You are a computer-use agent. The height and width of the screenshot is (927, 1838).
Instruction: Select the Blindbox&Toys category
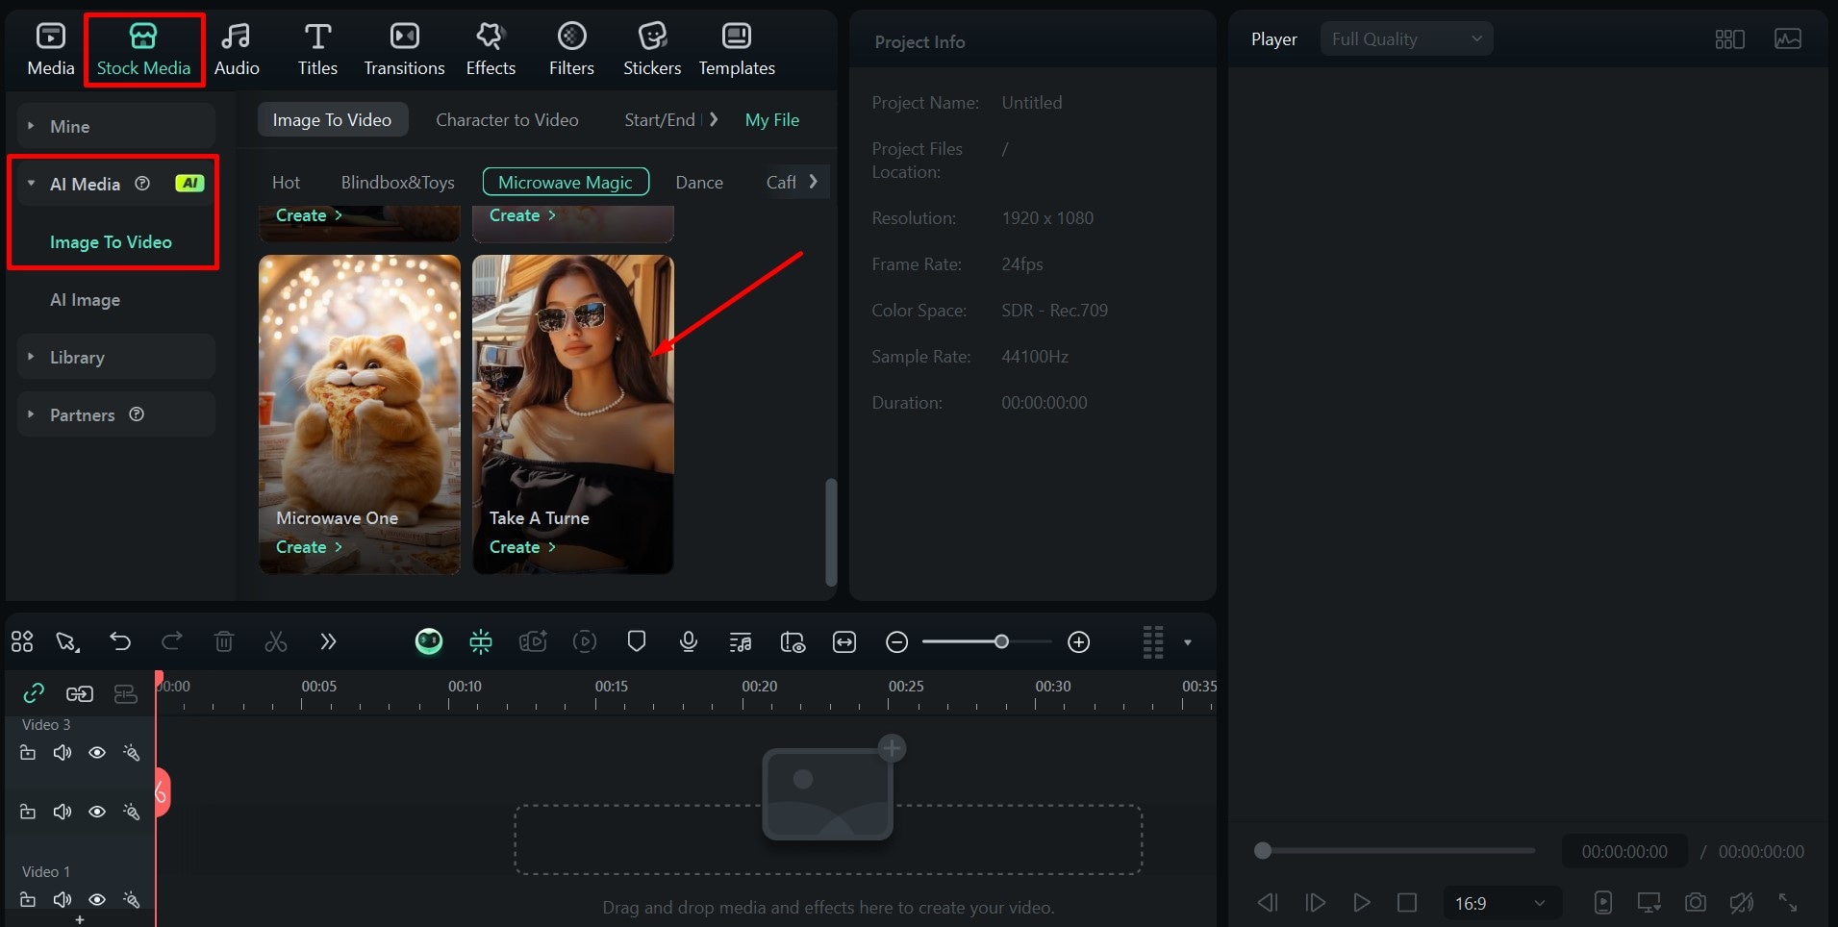[397, 182]
